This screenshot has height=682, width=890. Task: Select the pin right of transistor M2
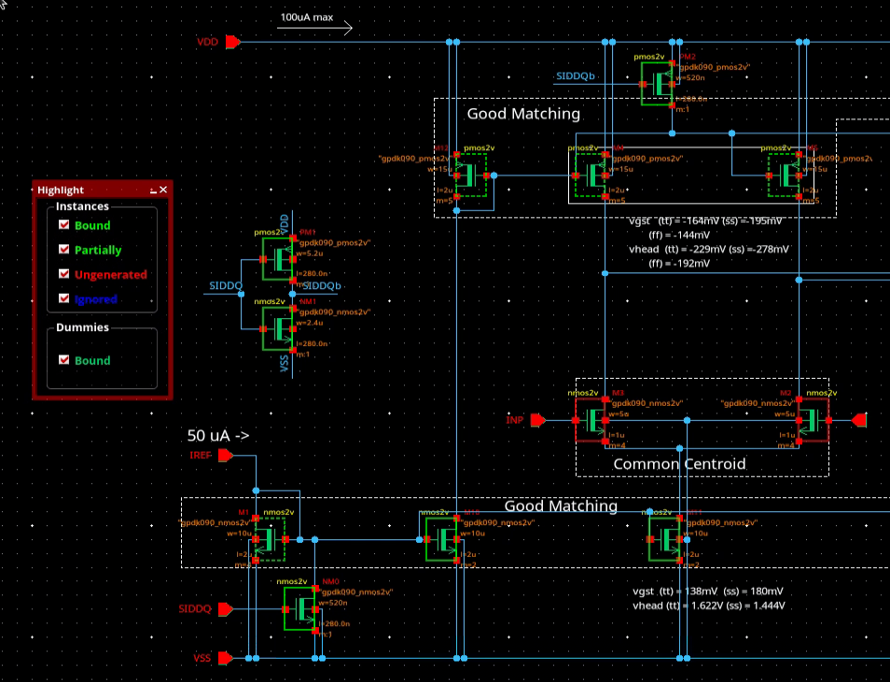point(859,420)
